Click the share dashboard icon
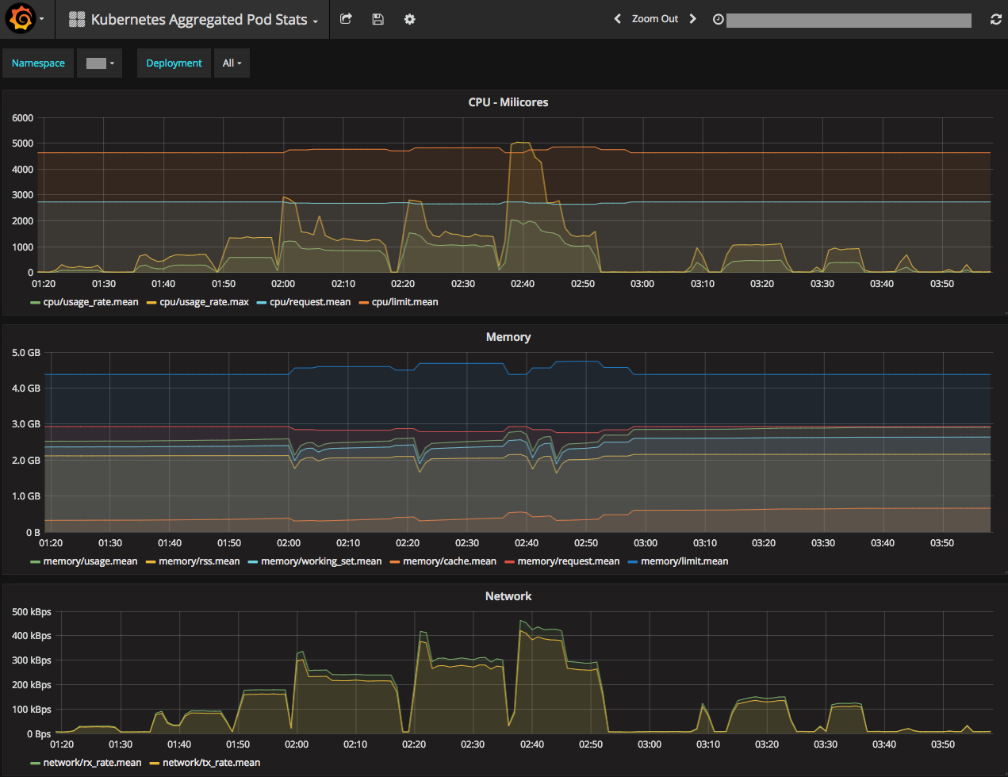This screenshot has height=777, width=1008. coord(346,19)
